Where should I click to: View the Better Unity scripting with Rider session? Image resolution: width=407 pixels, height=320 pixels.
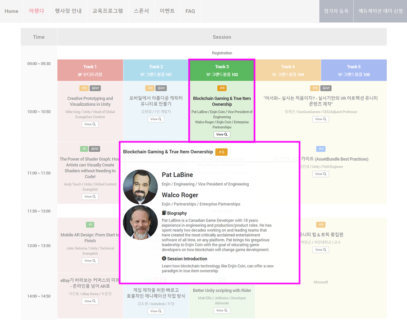(222, 311)
